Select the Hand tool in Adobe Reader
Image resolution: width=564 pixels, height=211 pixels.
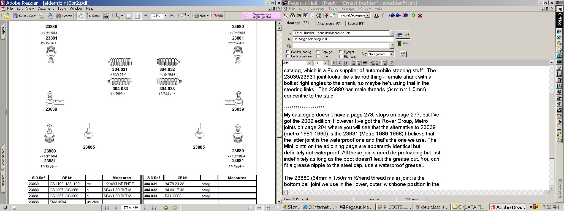tap(80, 16)
